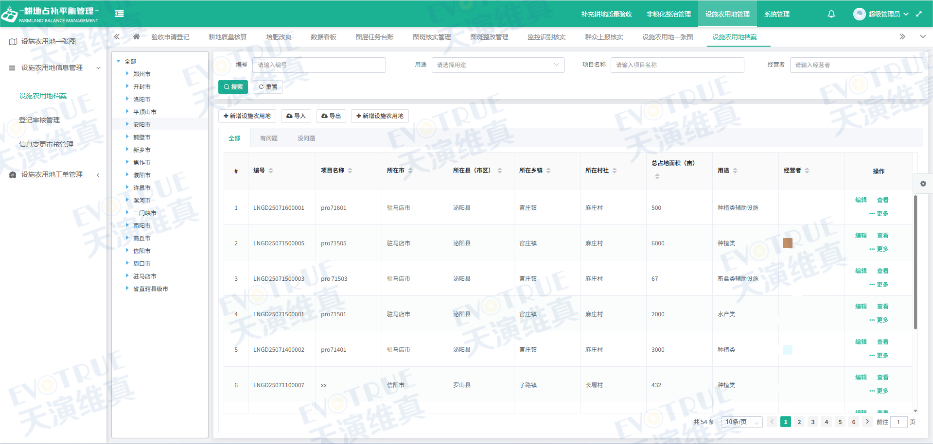
Task: Toggle fullscreen with the expand icon
Action: 919,14
